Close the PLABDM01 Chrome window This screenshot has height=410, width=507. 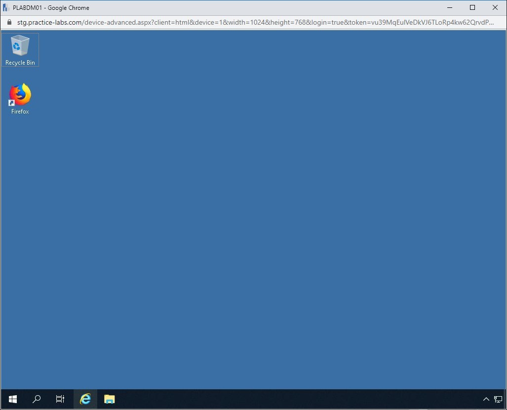tap(495, 7)
